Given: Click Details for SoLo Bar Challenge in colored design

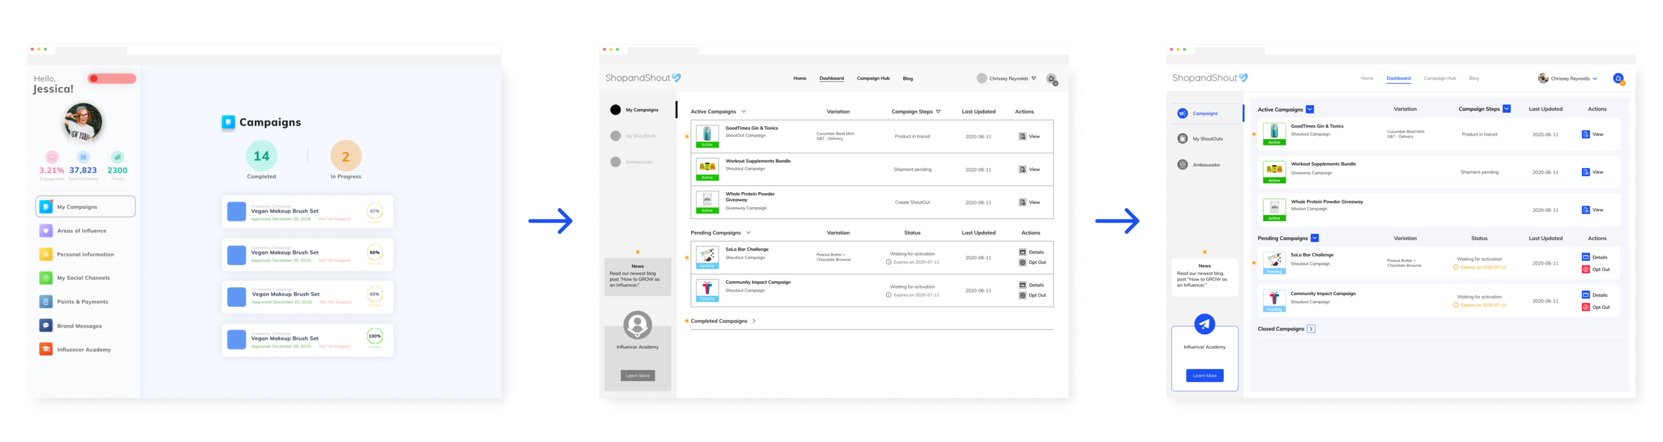Looking at the screenshot, I should click(1594, 257).
